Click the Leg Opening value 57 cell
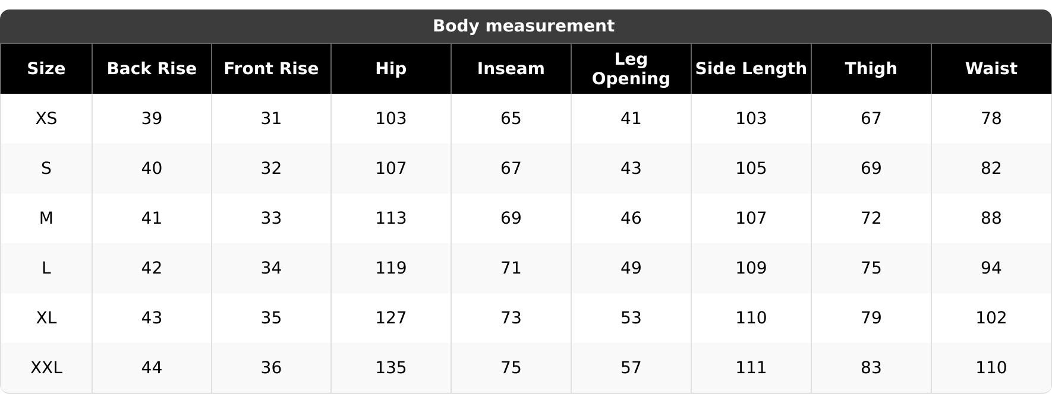 pos(631,368)
